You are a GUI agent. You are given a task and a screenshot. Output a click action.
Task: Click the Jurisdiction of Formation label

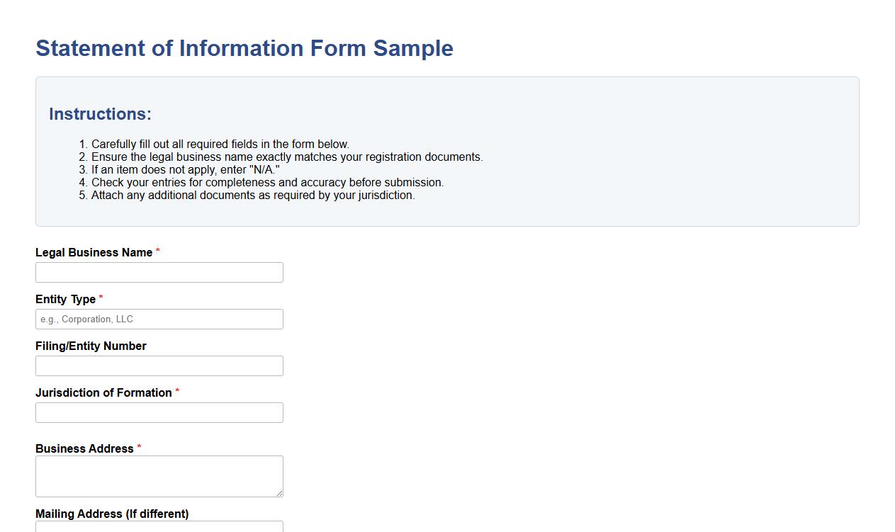[102, 392]
